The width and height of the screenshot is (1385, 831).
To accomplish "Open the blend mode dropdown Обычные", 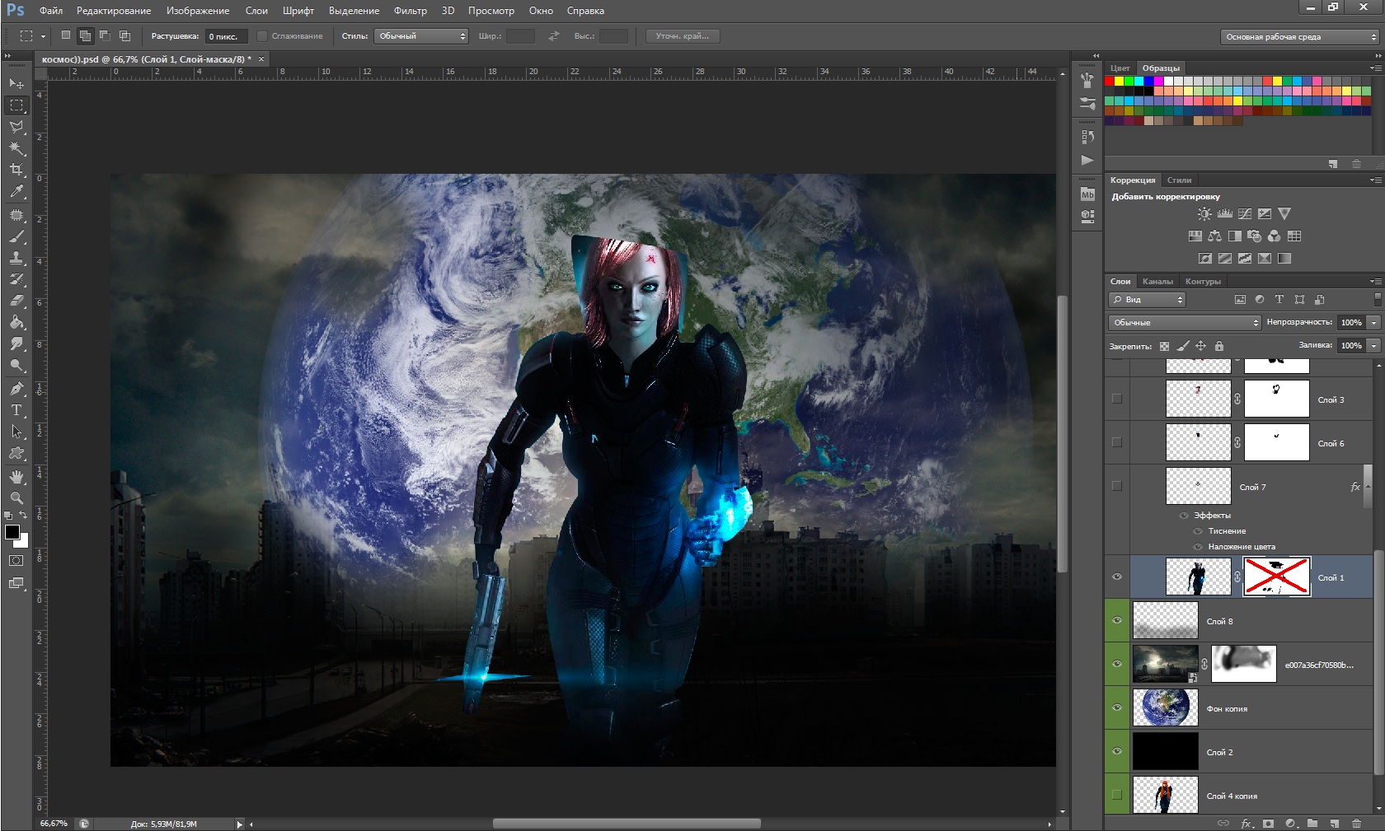I will (1185, 322).
